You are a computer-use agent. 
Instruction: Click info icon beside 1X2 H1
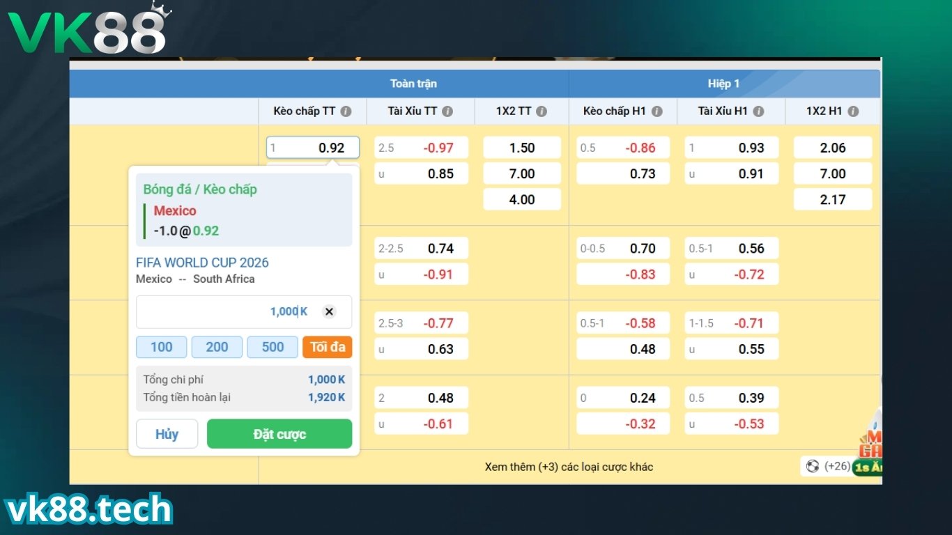pyautogui.click(x=853, y=111)
